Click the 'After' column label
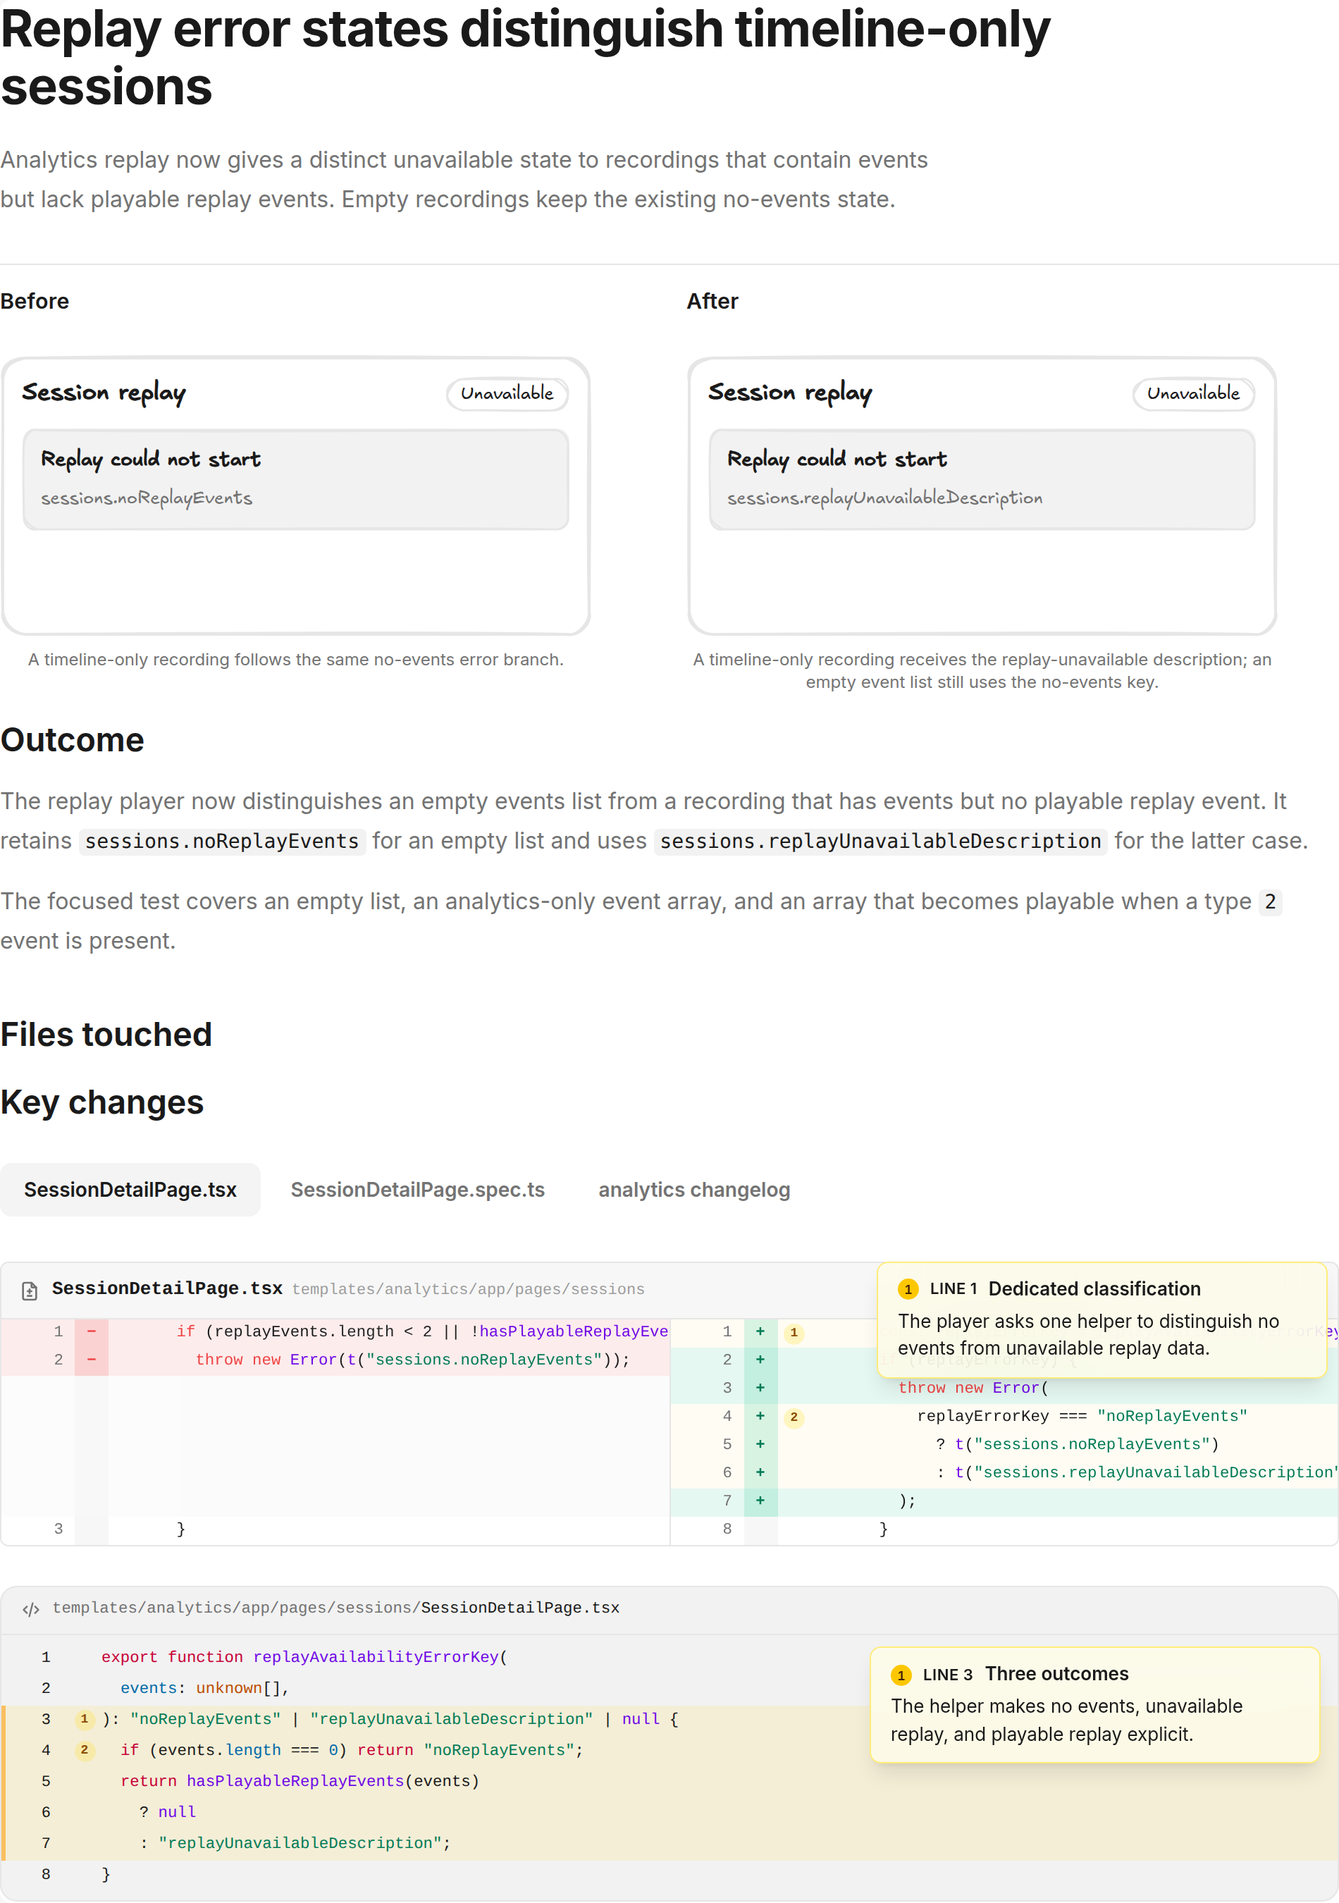Viewport: 1339px width, 1903px height. coord(712,301)
